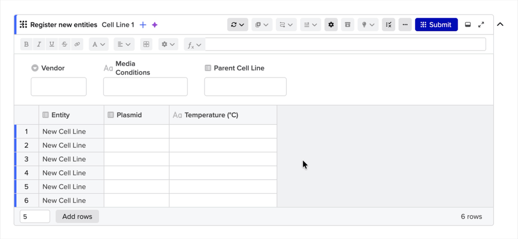The image size is (518, 239).
Task: Click the merge cells table icon
Action: pos(146,44)
